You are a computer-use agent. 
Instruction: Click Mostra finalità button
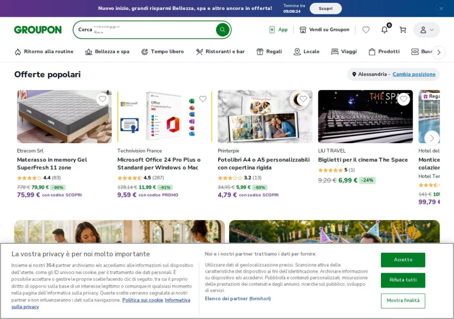[x=403, y=301]
